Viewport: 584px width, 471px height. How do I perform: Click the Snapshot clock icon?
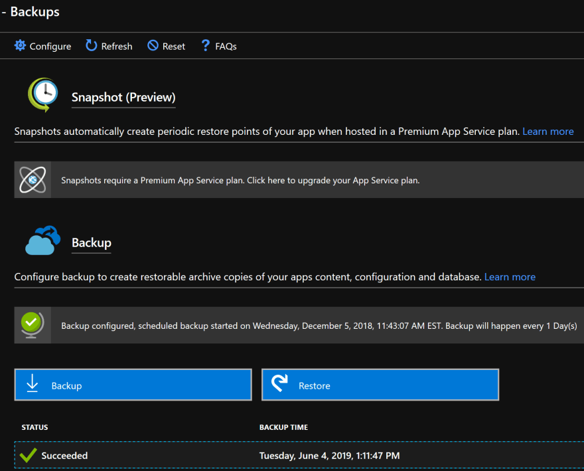point(43,95)
